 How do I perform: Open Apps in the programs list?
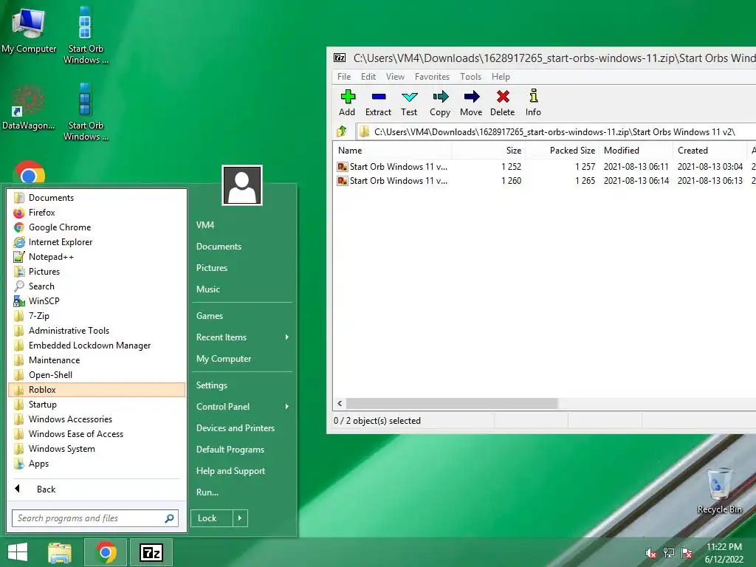click(x=97, y=464)
